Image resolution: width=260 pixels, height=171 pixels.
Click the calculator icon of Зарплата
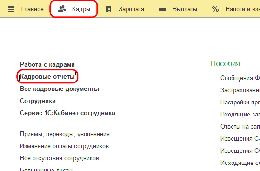coord(108,9)
